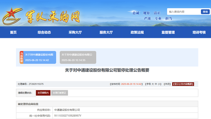Image resolution: width=211 pixels, height=119 pixels.
Task: Click the announcement title heading
Action: pos(107,70)
